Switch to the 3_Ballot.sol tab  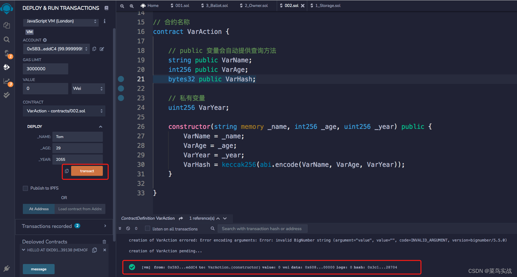215,6
